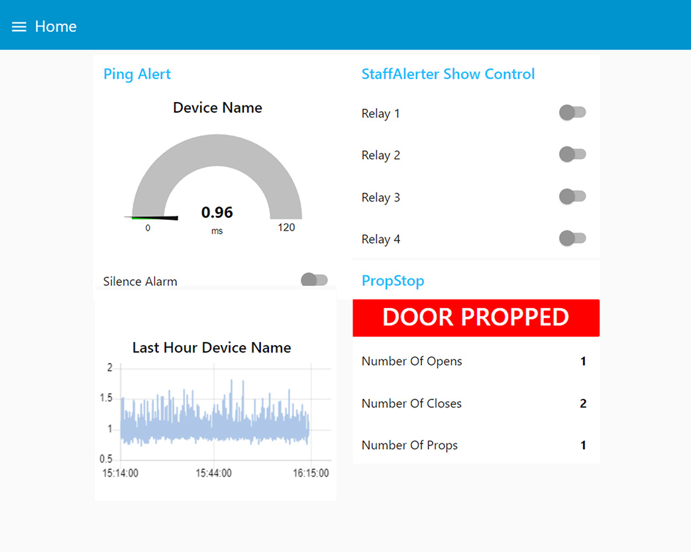Viewport: 691px width, 552px height.
Task: Open the hamburger navigation menu
Action: point(19,26)
